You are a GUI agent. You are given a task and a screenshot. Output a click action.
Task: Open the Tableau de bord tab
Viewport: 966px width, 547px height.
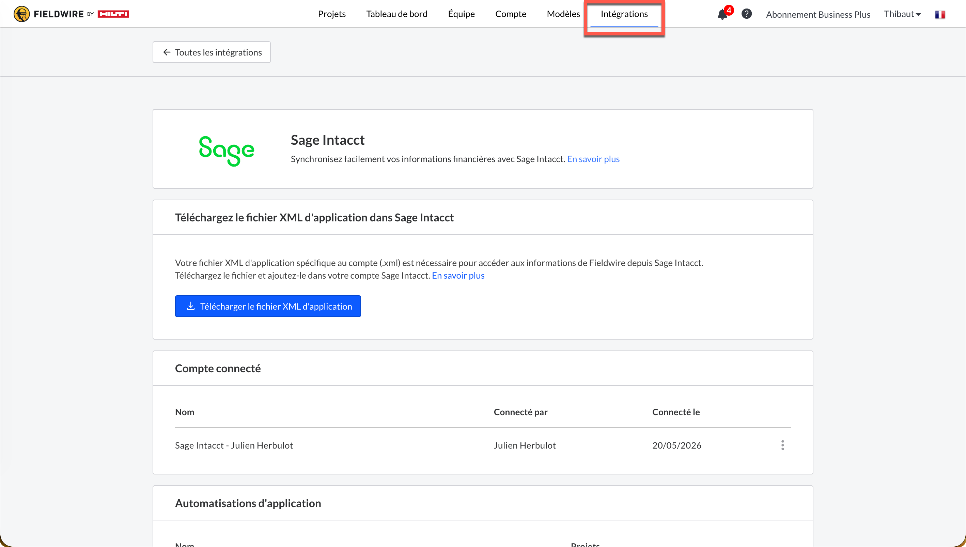(396, 14)
